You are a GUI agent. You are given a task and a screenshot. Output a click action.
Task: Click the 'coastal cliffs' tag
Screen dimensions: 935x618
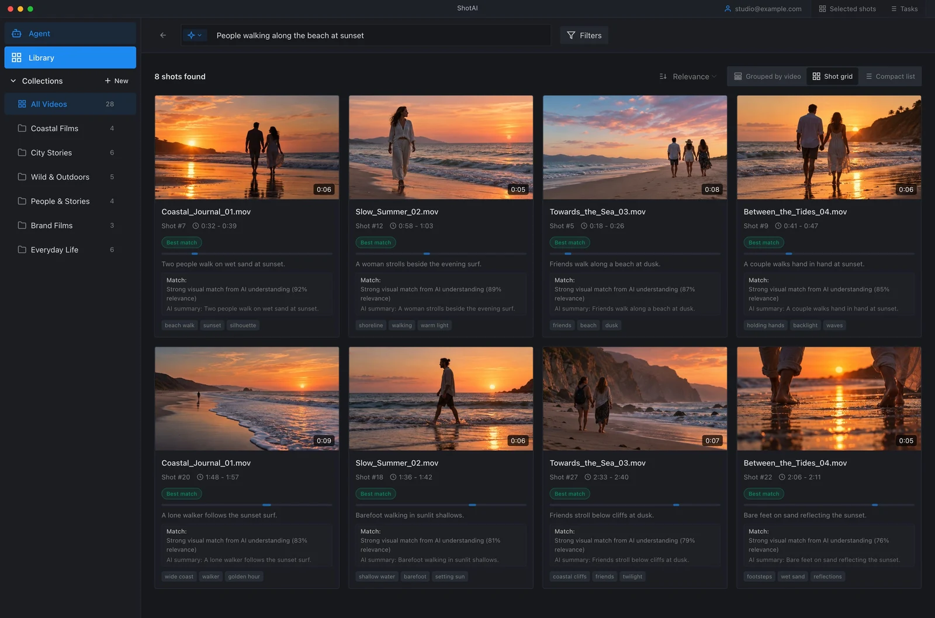click(570, 576)
